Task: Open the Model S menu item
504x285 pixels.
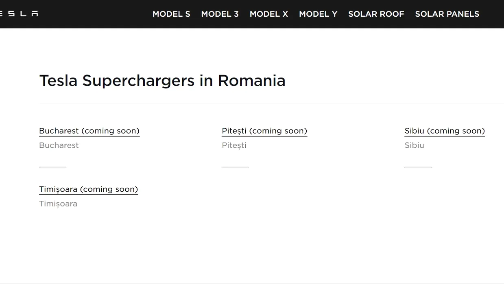Action: pyautogui.click(x=171, y=14)
